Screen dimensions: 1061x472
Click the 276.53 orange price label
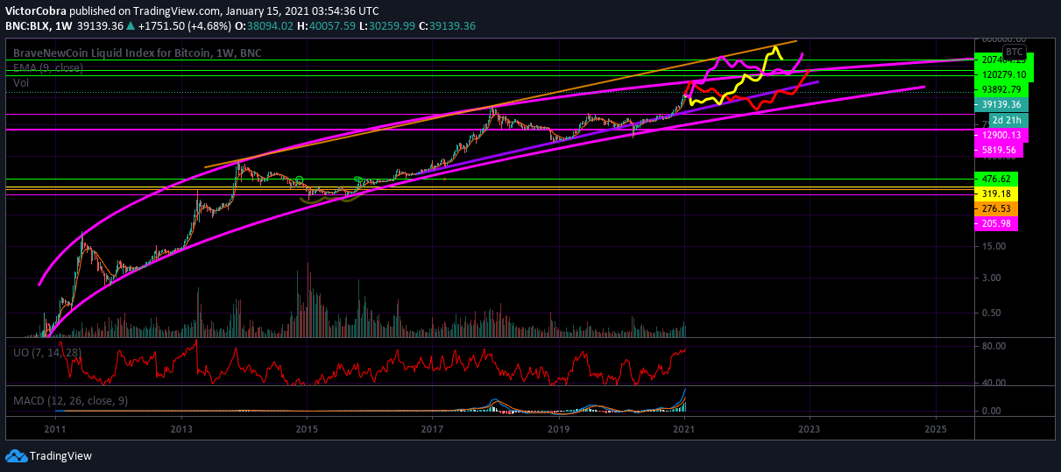(x=996, y=209)
